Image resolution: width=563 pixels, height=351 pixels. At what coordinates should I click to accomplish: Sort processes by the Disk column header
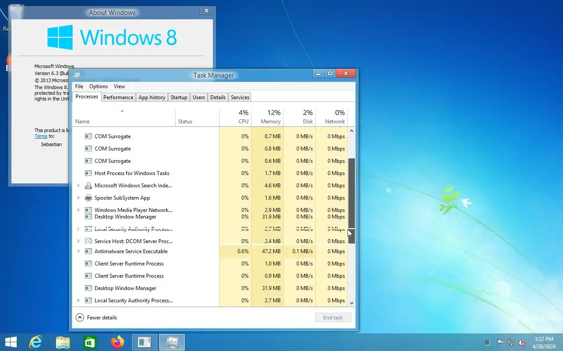tap(300, 117)
